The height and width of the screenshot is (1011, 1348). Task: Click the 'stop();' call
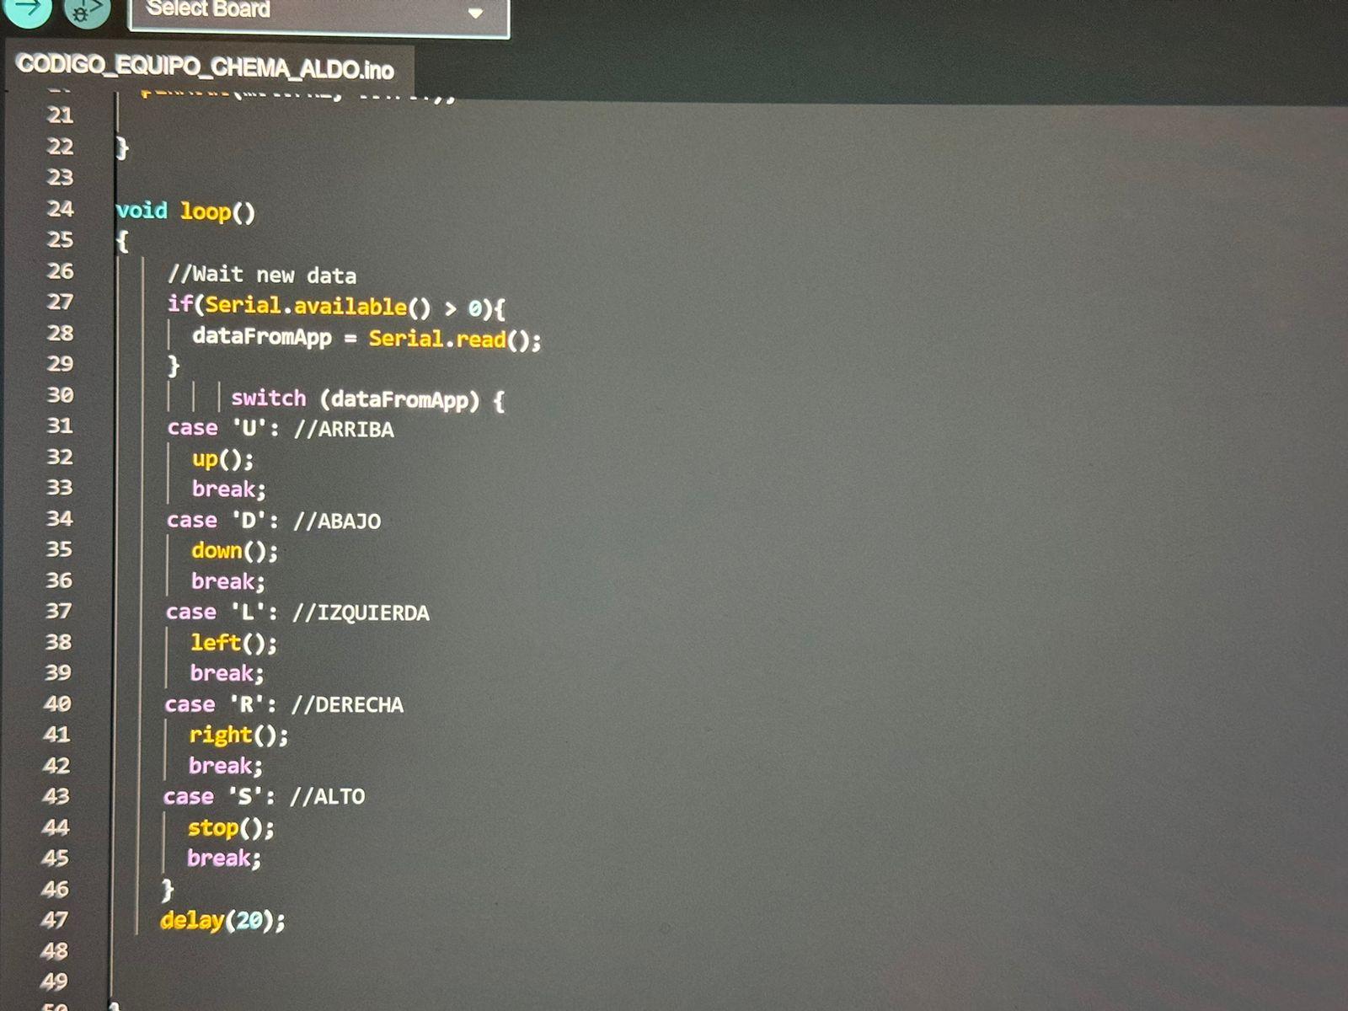(x=231, y=828)
